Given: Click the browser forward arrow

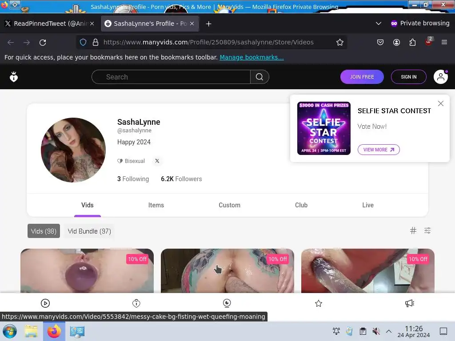Looking at the screenshot, I should click(27, 42).
